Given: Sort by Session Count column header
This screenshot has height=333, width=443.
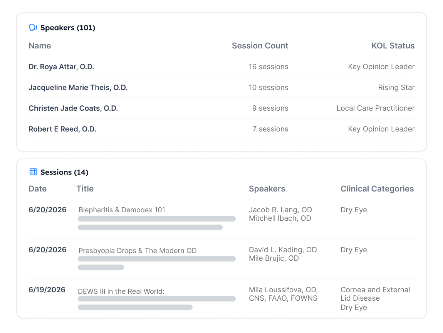Looking at the screenshot, I should [260, 46].
